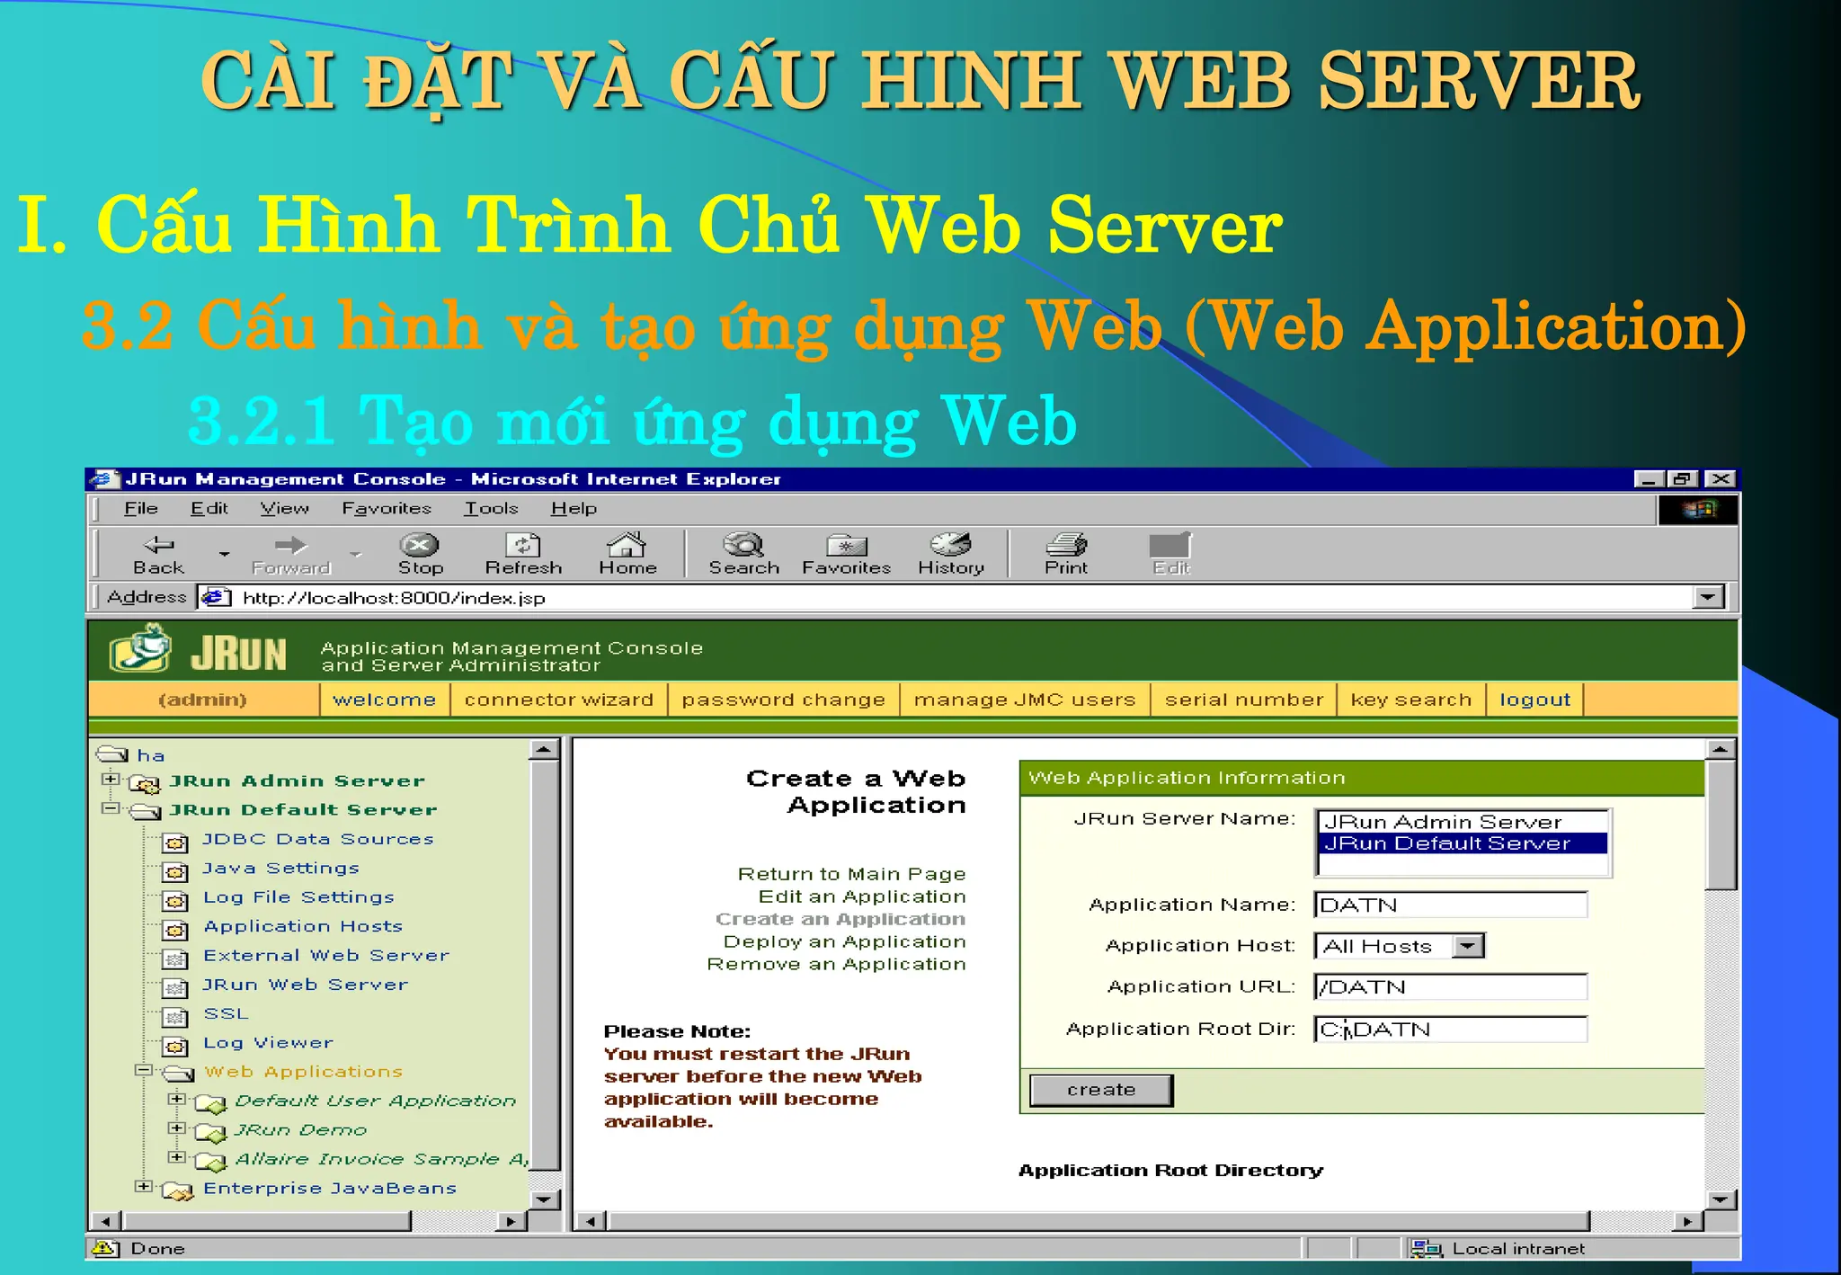Click the Home toolbar icon
This screenshot has height=1275, width=1841.
click(x=627, y=544)
